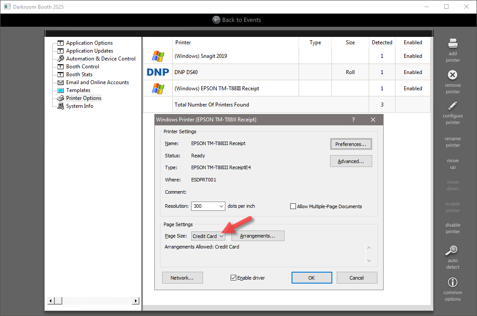Click the Size column header
Screen dimensions: 477x316
350,43
